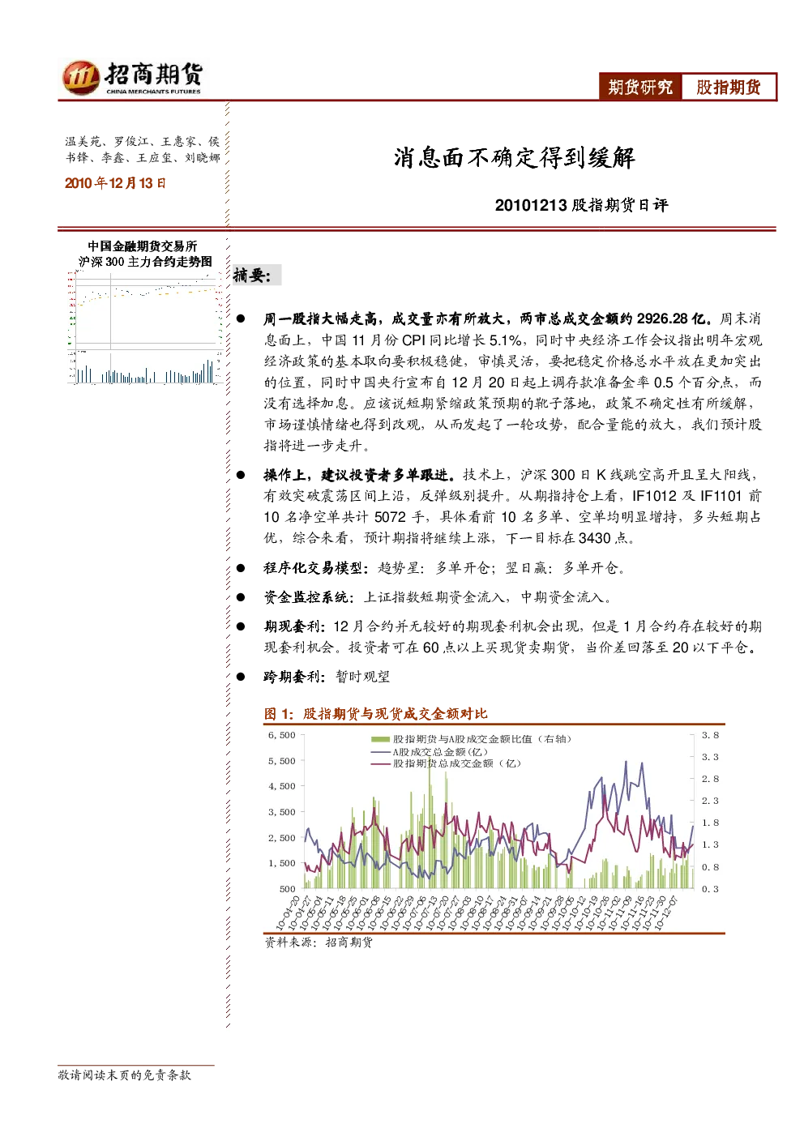Screen dimensions: 804x1137
Task: Click the date 2010年12月13日
Action: (115, 183)
